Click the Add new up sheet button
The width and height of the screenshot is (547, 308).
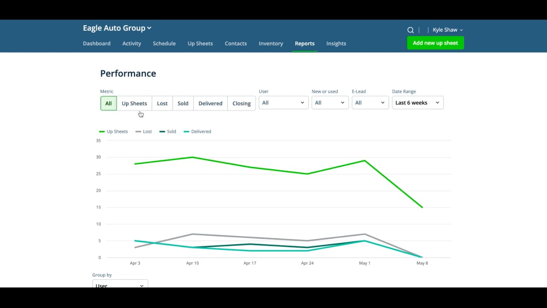[x=435, y=43]
